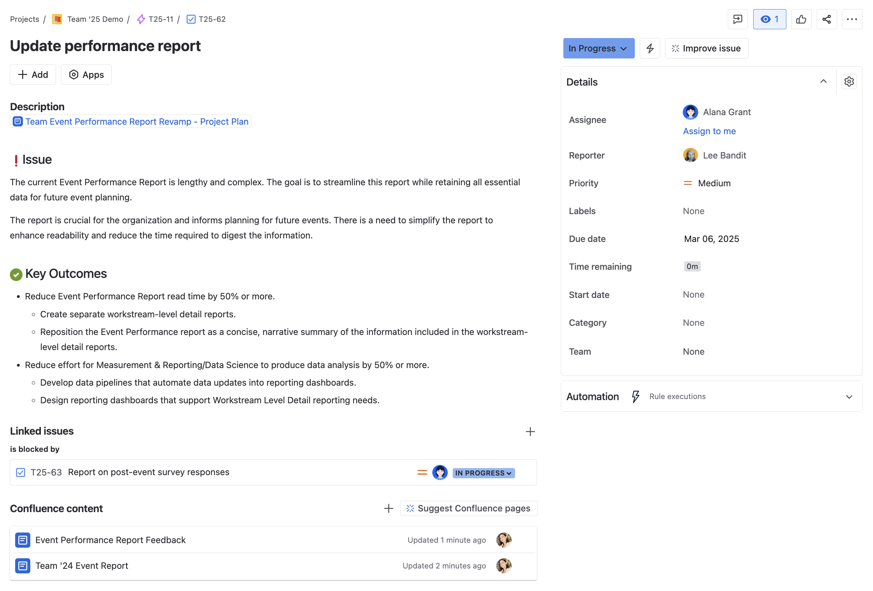
Task: Add a linked issue with the plus icon
Action: (530, 431)
